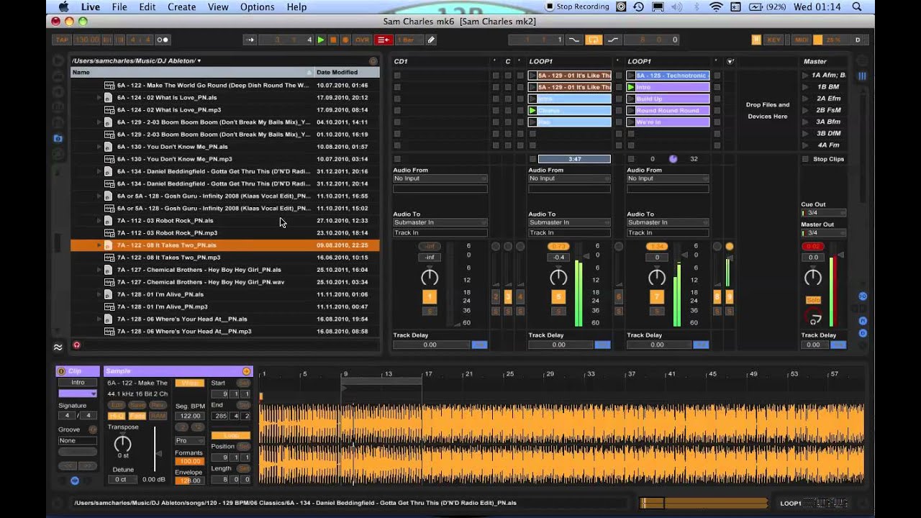Image resolution: width=921 pixels, height=518 pixels.
Task: Toggle the MIDI map mode switch
Action: pos(802,40)
